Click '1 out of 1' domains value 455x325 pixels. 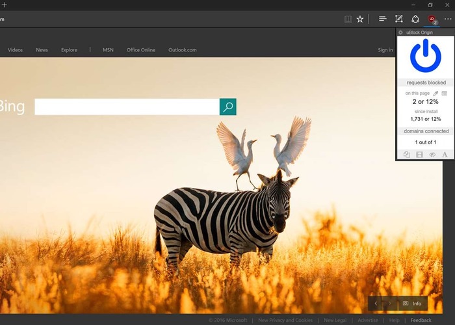pyautogui.click(x=426, y=142)
